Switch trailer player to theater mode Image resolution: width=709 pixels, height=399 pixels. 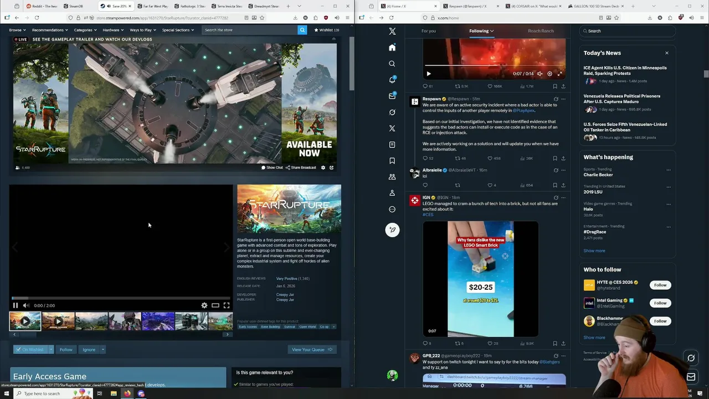pos(215,305)
